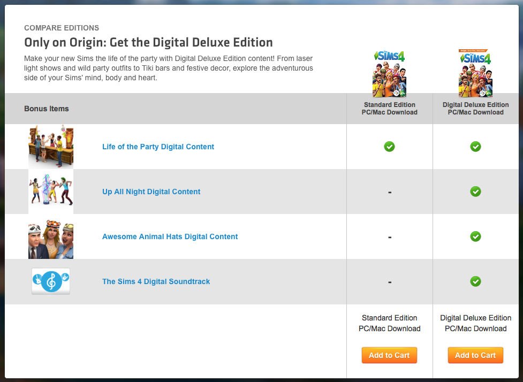The height and width of the screenshot is (382, 523).
Task: Click Standard Edition checkmark for Life of the Party
Action: pos(389,147)
